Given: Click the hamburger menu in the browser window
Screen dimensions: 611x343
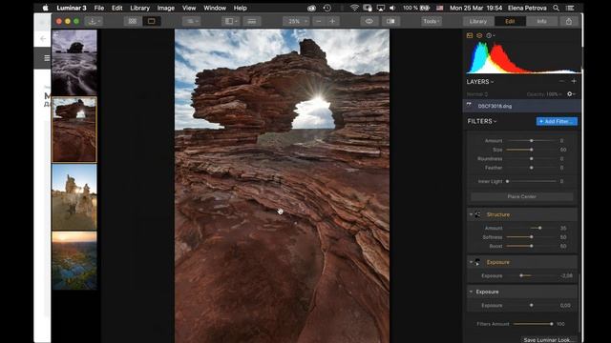Looking at the screenshot, I should click(47, 58).
